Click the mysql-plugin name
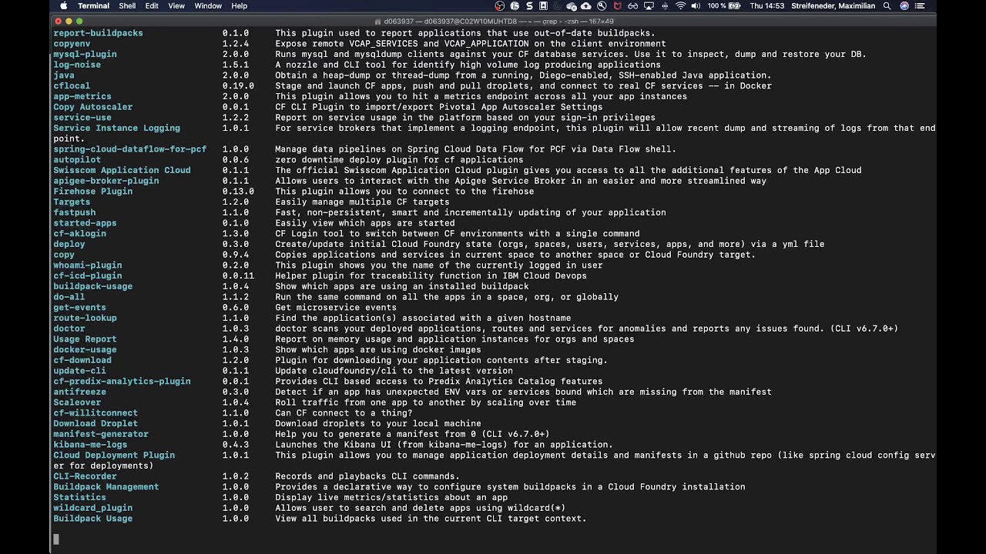The height and width of the screenshot is (554, 986). [85, 55]
